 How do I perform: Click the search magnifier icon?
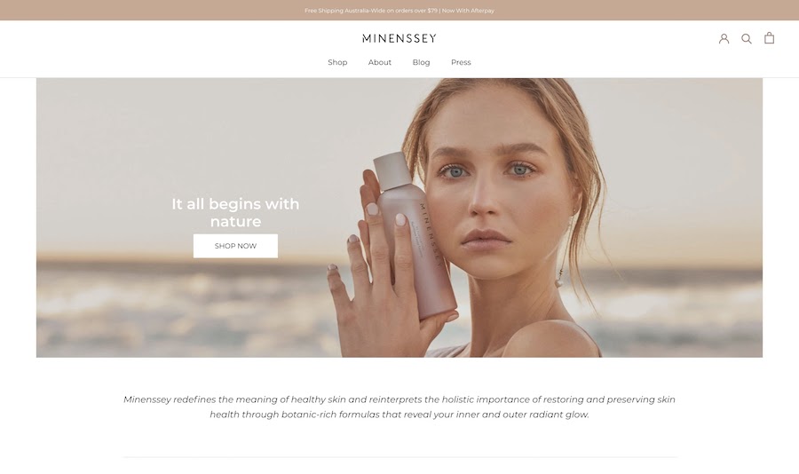pyautogui.click(x=747, y=38)
